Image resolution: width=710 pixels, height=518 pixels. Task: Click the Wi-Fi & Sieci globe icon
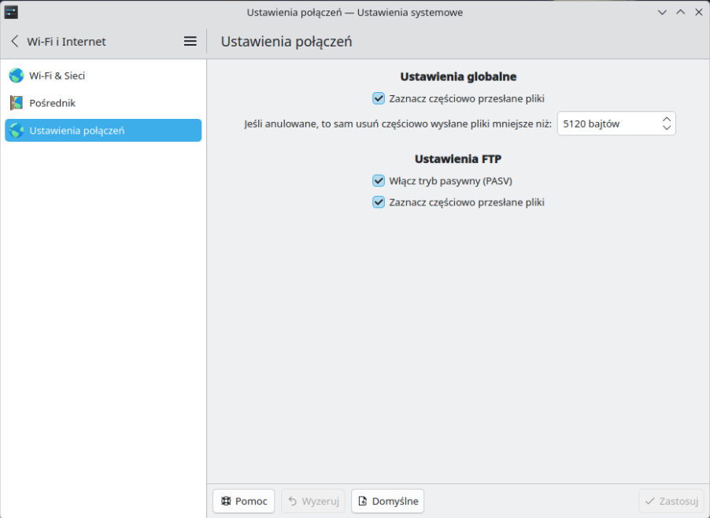17,76
